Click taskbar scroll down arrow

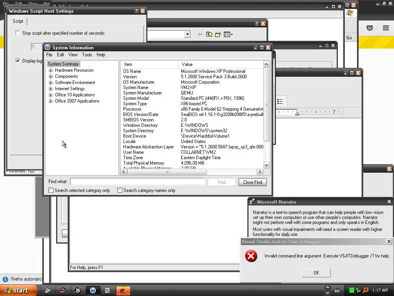coord(327,293)
